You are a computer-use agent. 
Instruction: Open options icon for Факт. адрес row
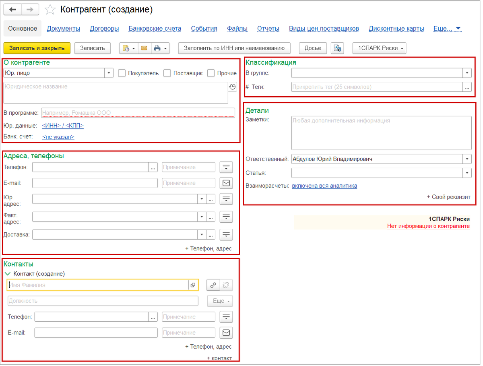[226, 217]
